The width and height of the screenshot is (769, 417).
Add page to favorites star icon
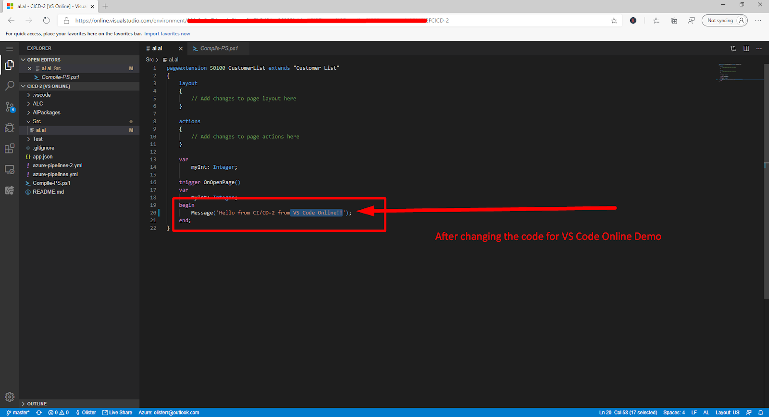coord(614,21)
